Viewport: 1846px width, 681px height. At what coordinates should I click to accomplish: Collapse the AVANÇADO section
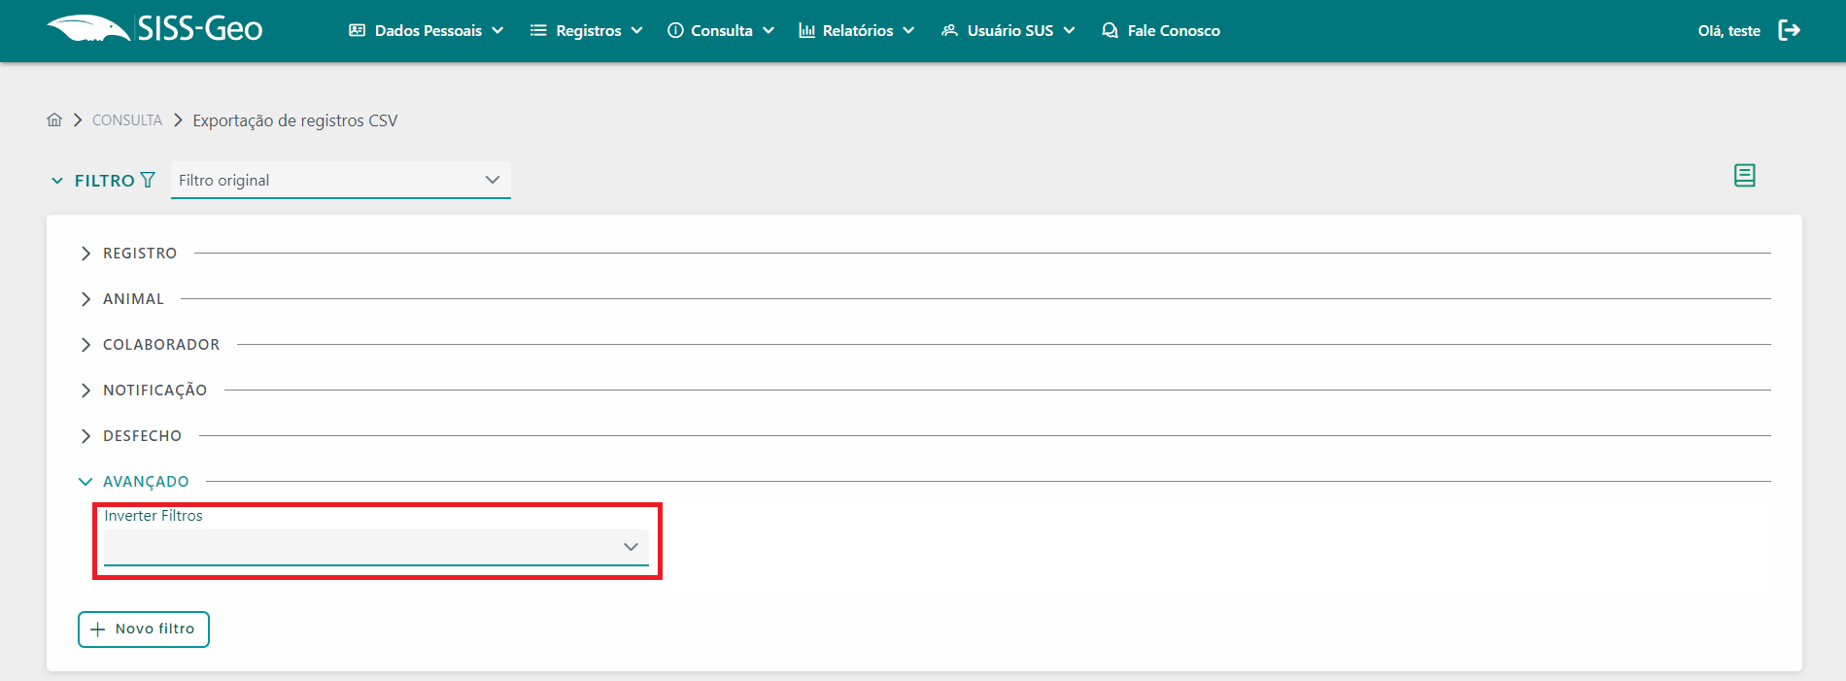click(x=145, y=482)
